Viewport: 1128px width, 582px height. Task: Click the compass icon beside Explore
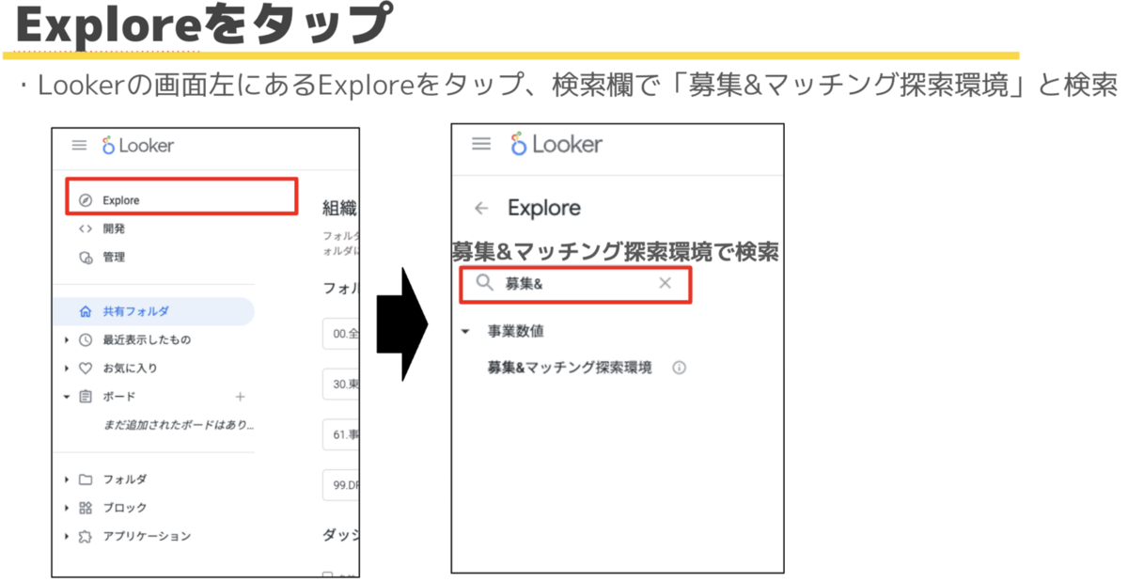(x=86, y=200)
